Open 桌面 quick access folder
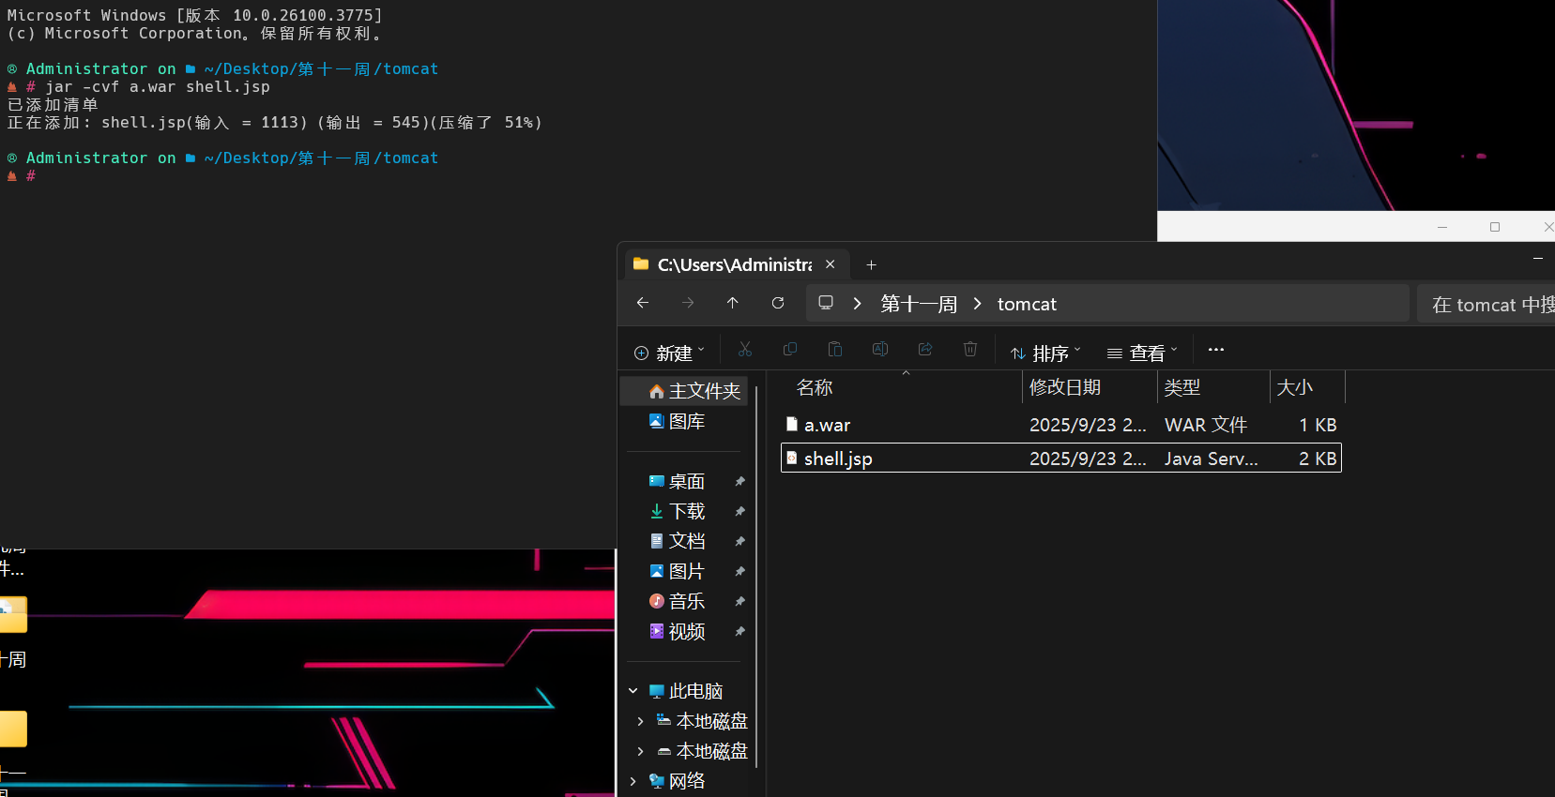Image resolution: width=1555 pixels, height=797 pixels. pyautogui.click(x=685, y=481)
